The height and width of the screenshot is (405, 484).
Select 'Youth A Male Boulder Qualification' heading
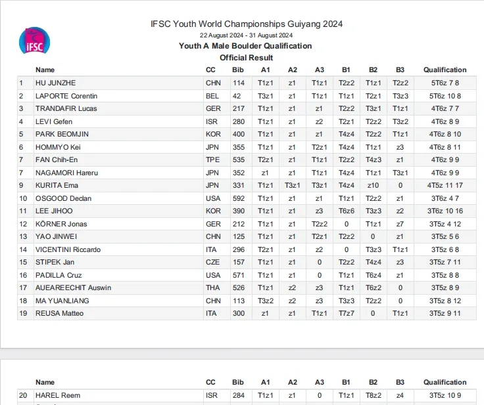pos(245,46)
